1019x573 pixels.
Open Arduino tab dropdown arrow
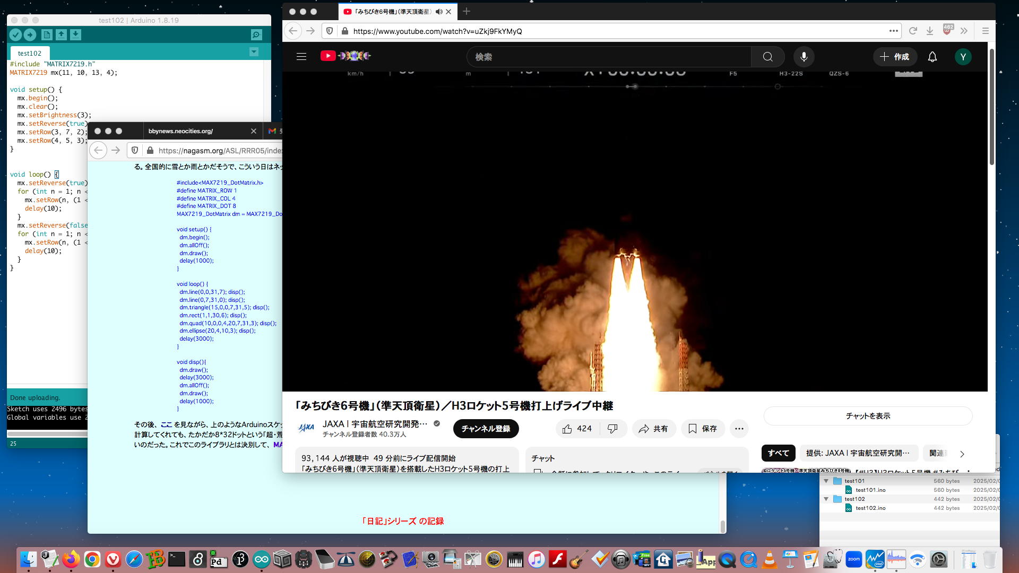point(254,52)
